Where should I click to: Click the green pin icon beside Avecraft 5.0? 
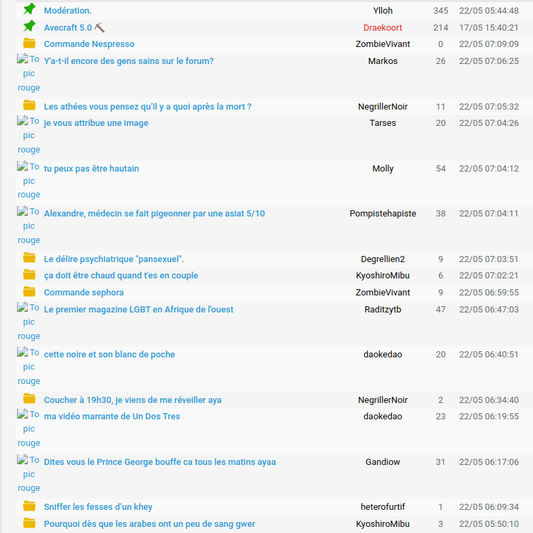[29, 27]
